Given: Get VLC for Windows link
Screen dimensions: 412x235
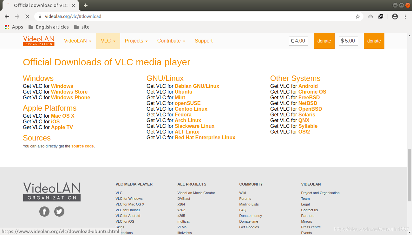Looking at the screenshot, I should tap(62, 86).
